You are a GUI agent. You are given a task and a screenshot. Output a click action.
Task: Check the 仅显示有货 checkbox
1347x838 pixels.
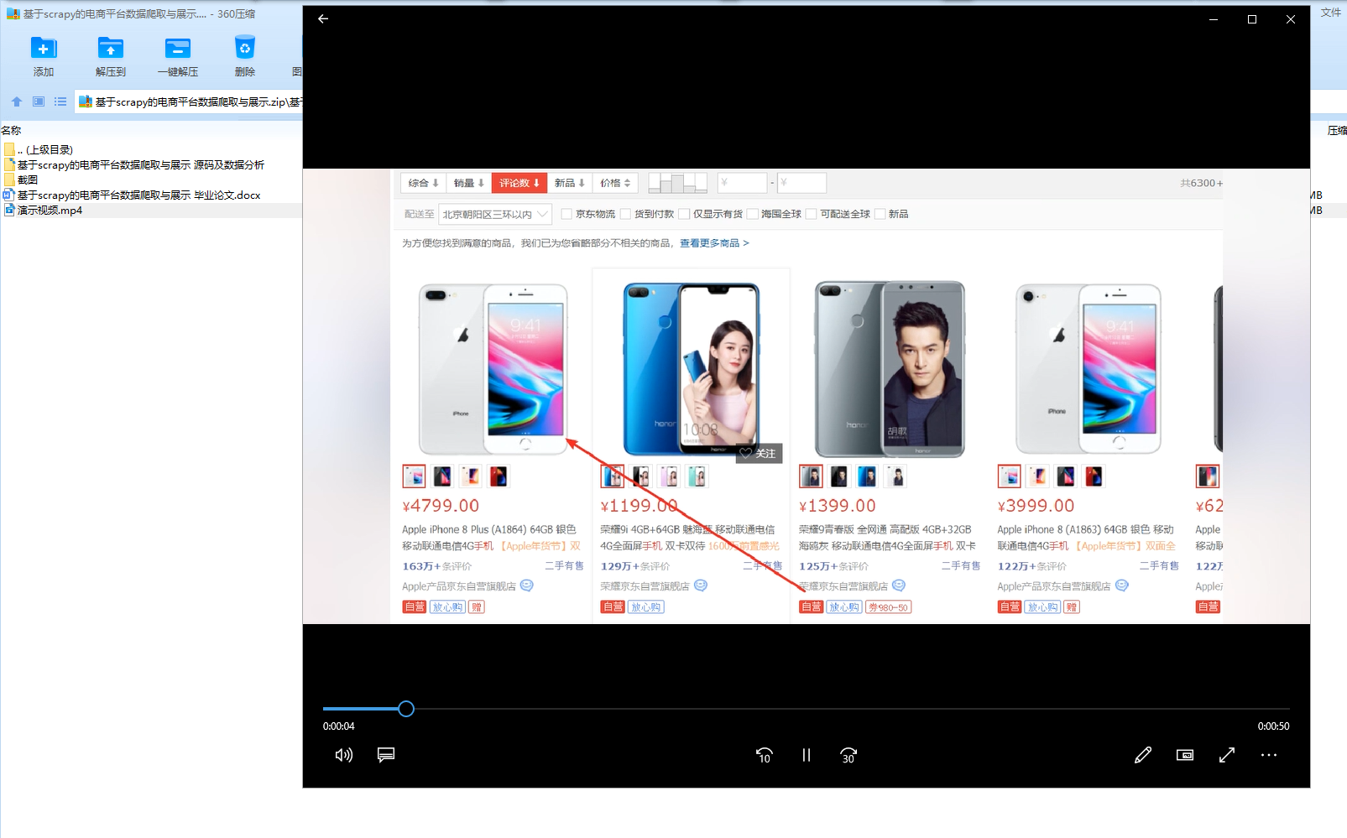coord(684,214)
